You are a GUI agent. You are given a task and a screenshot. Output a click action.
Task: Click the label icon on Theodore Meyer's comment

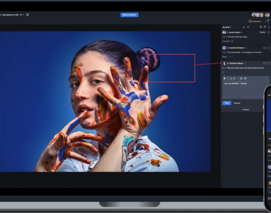(x=264, y=63)
